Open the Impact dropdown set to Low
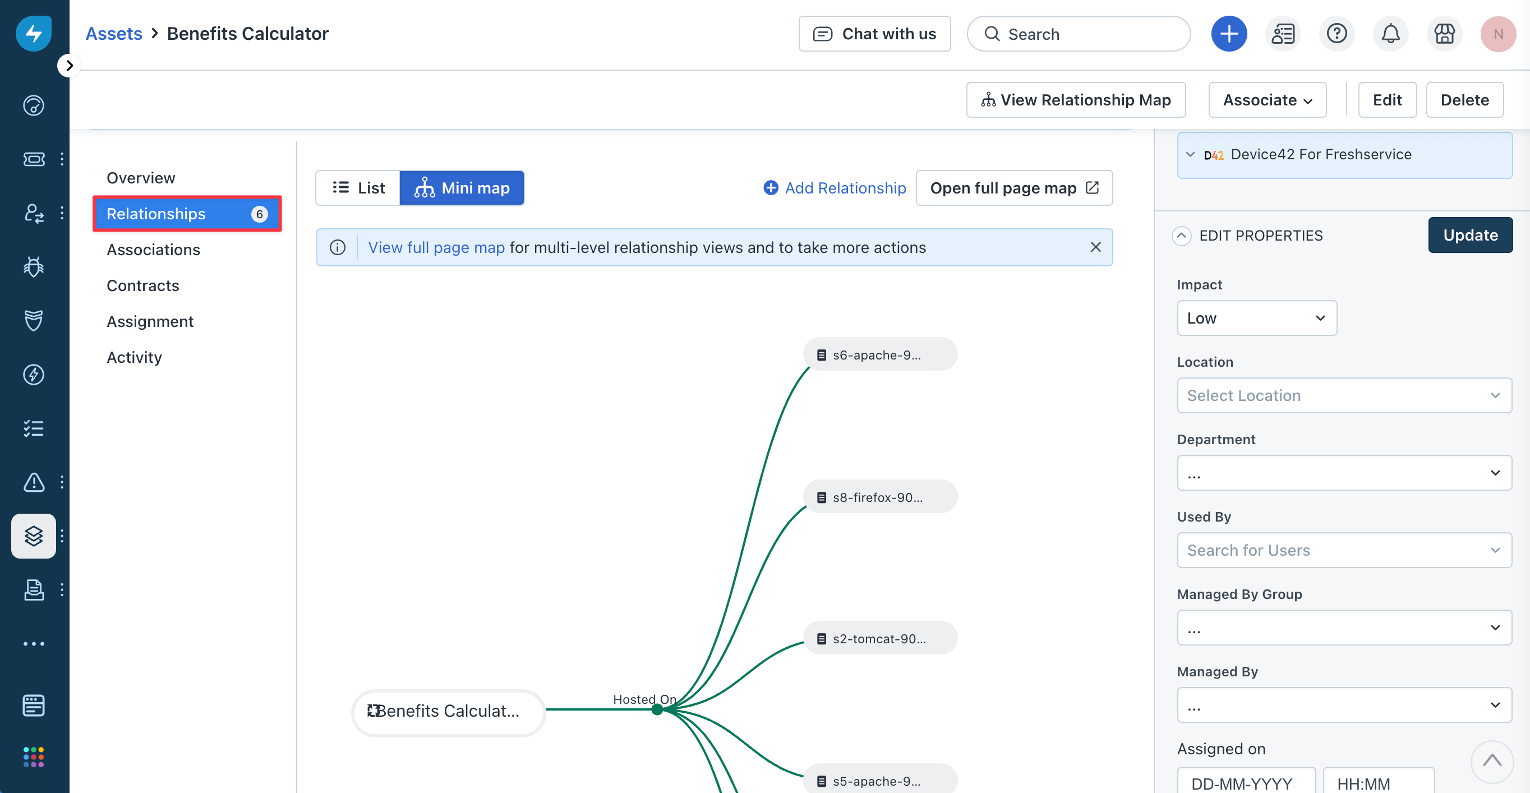This screenshot has height=793, width=1530. pyautogui.click(x=1256, y=318)
